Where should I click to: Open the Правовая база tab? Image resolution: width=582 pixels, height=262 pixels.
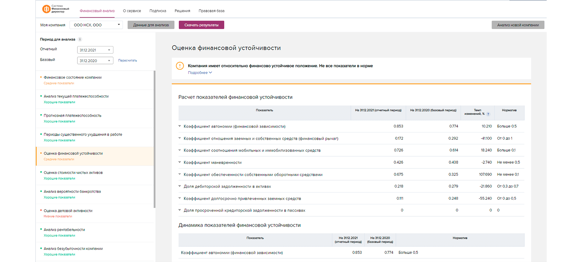211,11
